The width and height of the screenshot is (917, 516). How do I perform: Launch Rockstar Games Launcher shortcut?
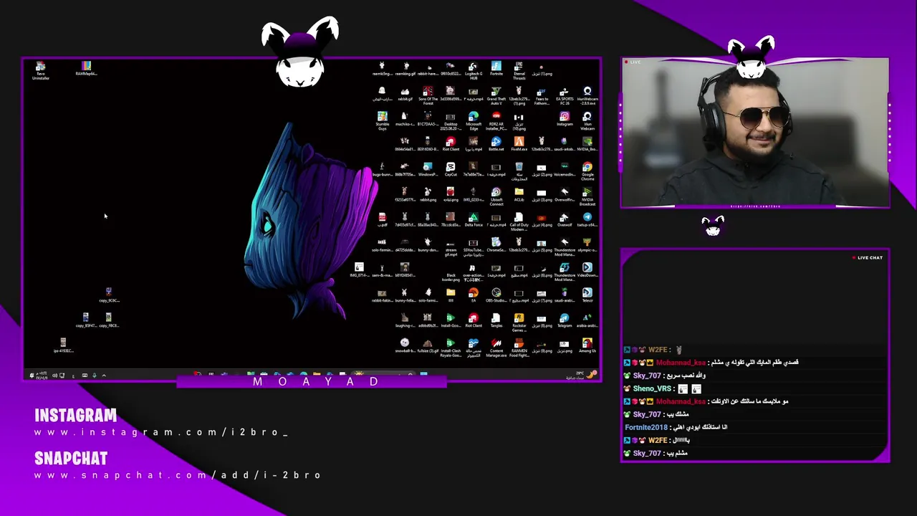tap(519, 322)
